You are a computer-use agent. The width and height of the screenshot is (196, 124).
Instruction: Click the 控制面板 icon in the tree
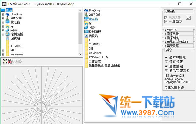pyautogui.click(x=8, y=34)
